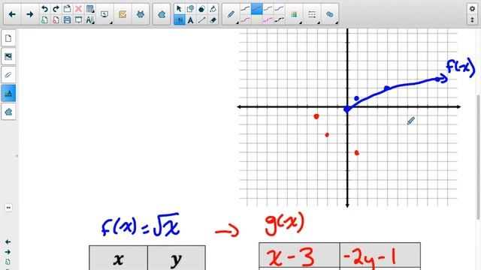Choose the pink highlighter pen style
481x270 pixels.
point(268,20)
